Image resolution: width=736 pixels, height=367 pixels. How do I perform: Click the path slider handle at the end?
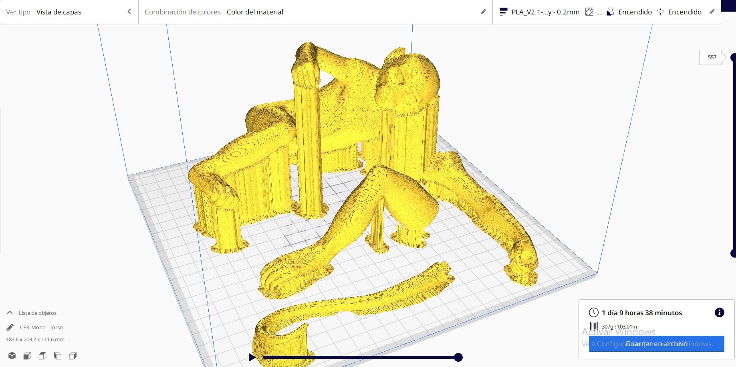point(458,357)
